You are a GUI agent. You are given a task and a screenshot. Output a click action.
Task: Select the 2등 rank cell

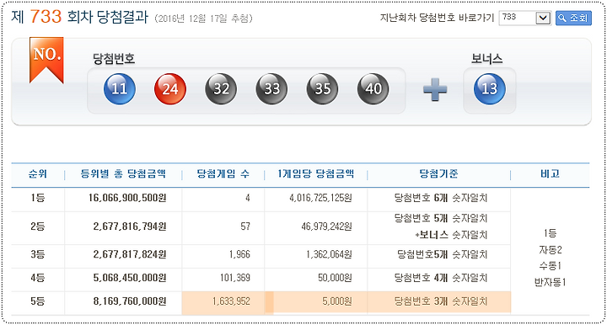coord(38,226)
